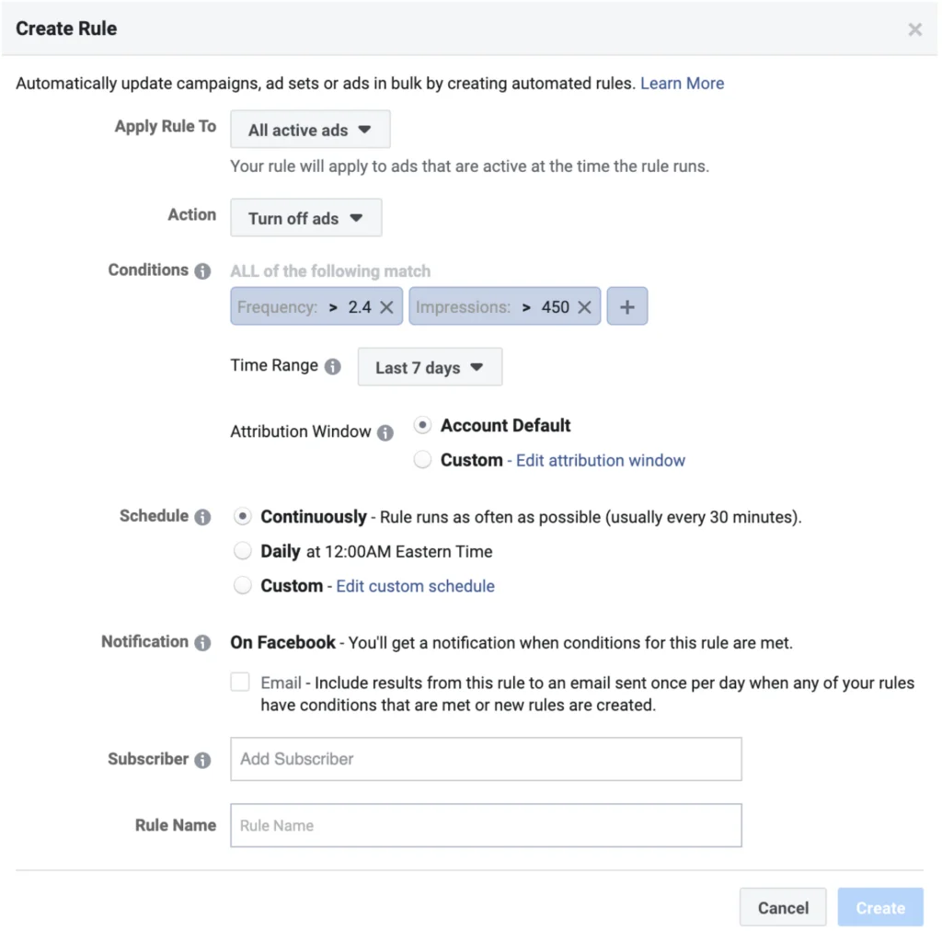942x942 pixels.
Task: Click the Notification info icon
Action: pos(202,642)
